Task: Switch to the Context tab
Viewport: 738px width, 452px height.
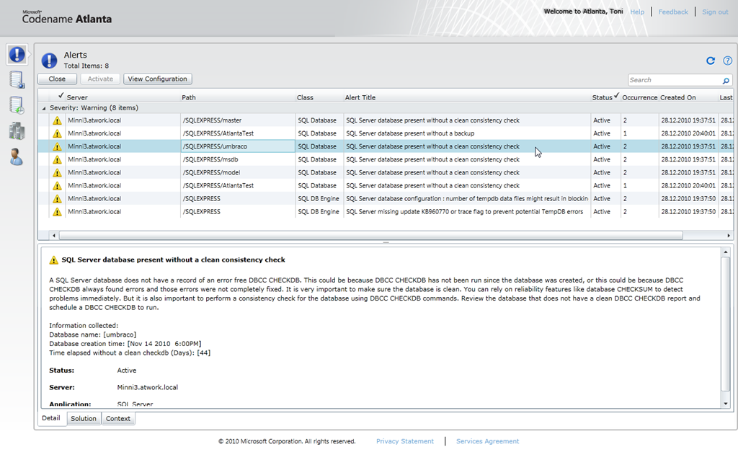Action: (118, 419)
